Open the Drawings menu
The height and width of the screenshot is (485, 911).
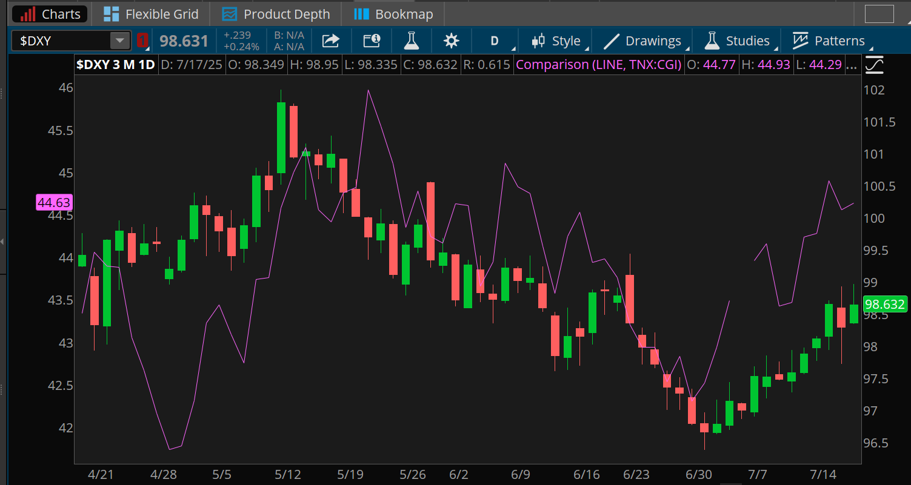point(642,41)
